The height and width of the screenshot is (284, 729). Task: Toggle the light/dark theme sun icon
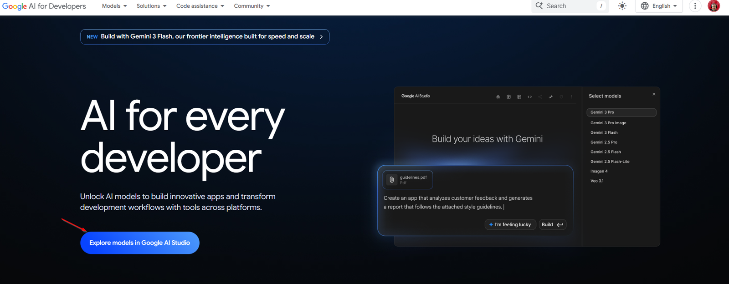622,6
